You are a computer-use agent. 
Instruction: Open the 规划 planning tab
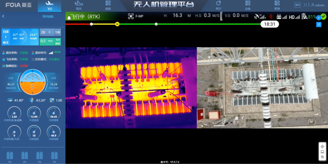[79, 5]
